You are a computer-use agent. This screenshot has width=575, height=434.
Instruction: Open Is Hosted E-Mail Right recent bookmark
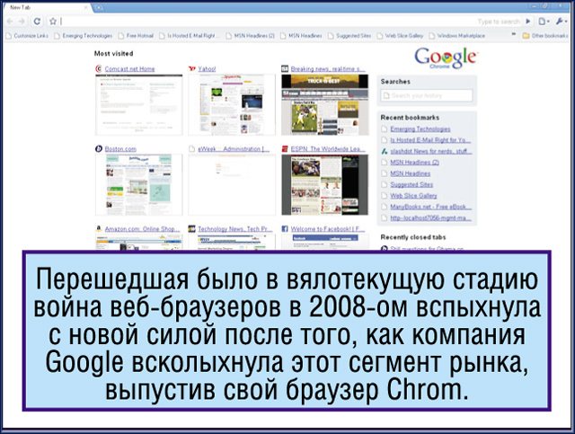(430, 140)
